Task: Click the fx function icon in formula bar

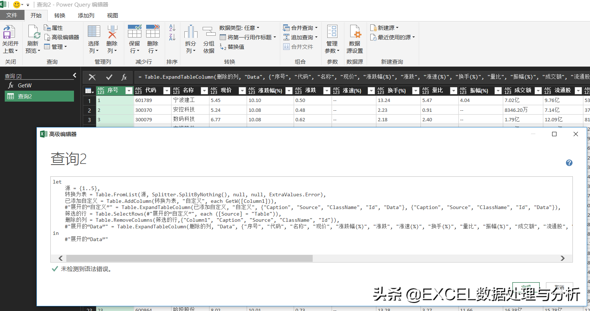Action: [124, 77]
